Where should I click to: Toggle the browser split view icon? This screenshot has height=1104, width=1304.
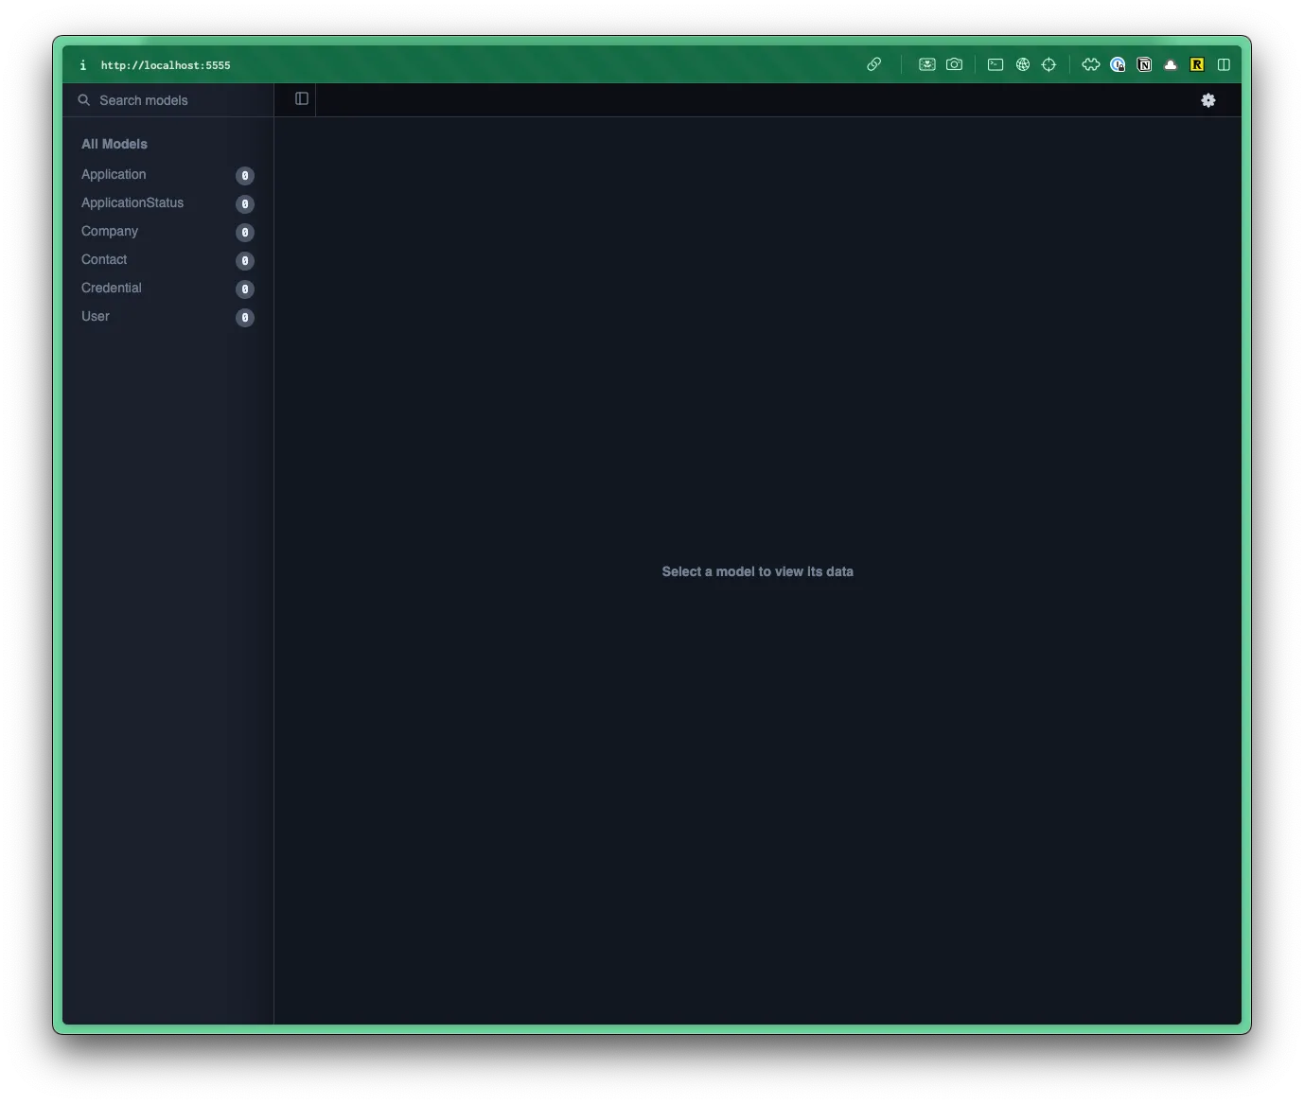(x=1224, y=64)
